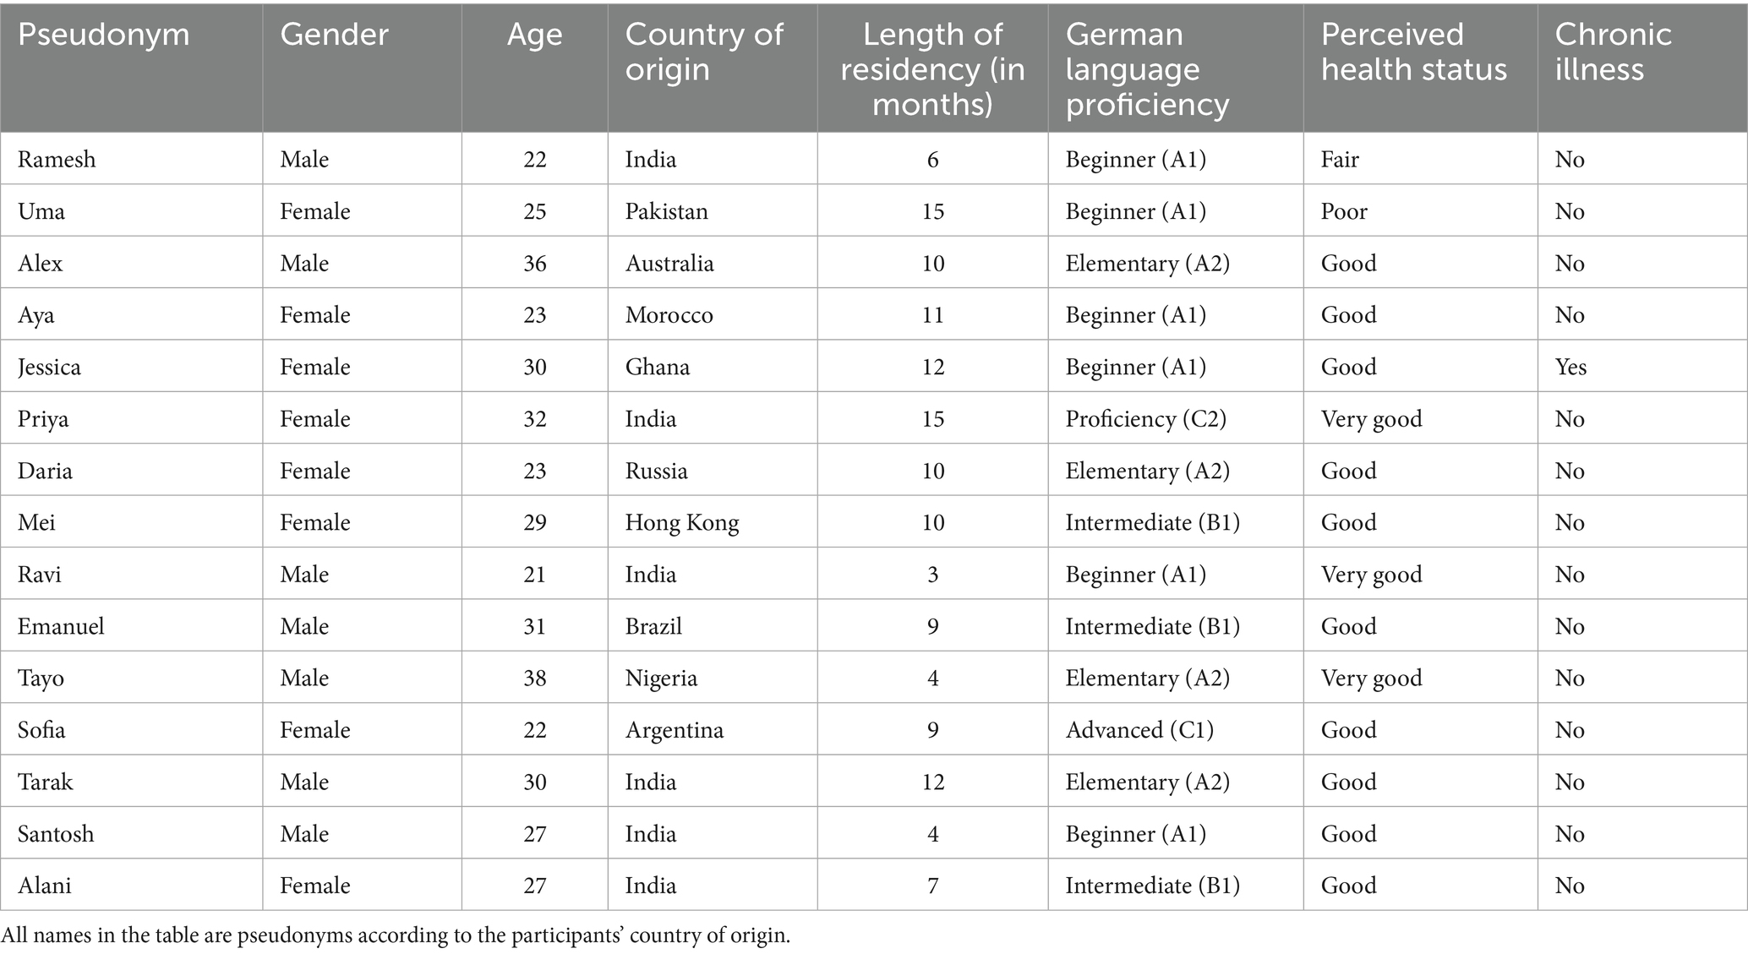The height and width of the screenshot is (954, 1748).
Task: Select the Country of origin header
Action: 703,52
